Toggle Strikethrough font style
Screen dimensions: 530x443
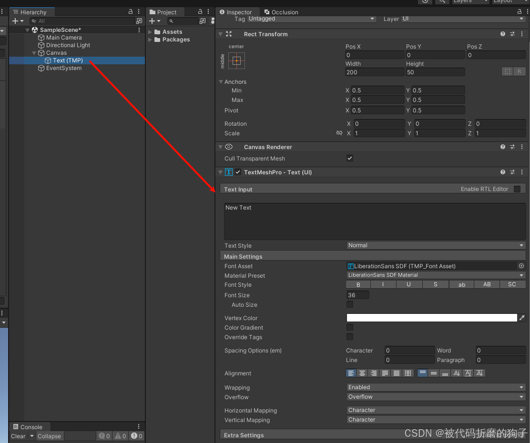click(x=435, y=284)
